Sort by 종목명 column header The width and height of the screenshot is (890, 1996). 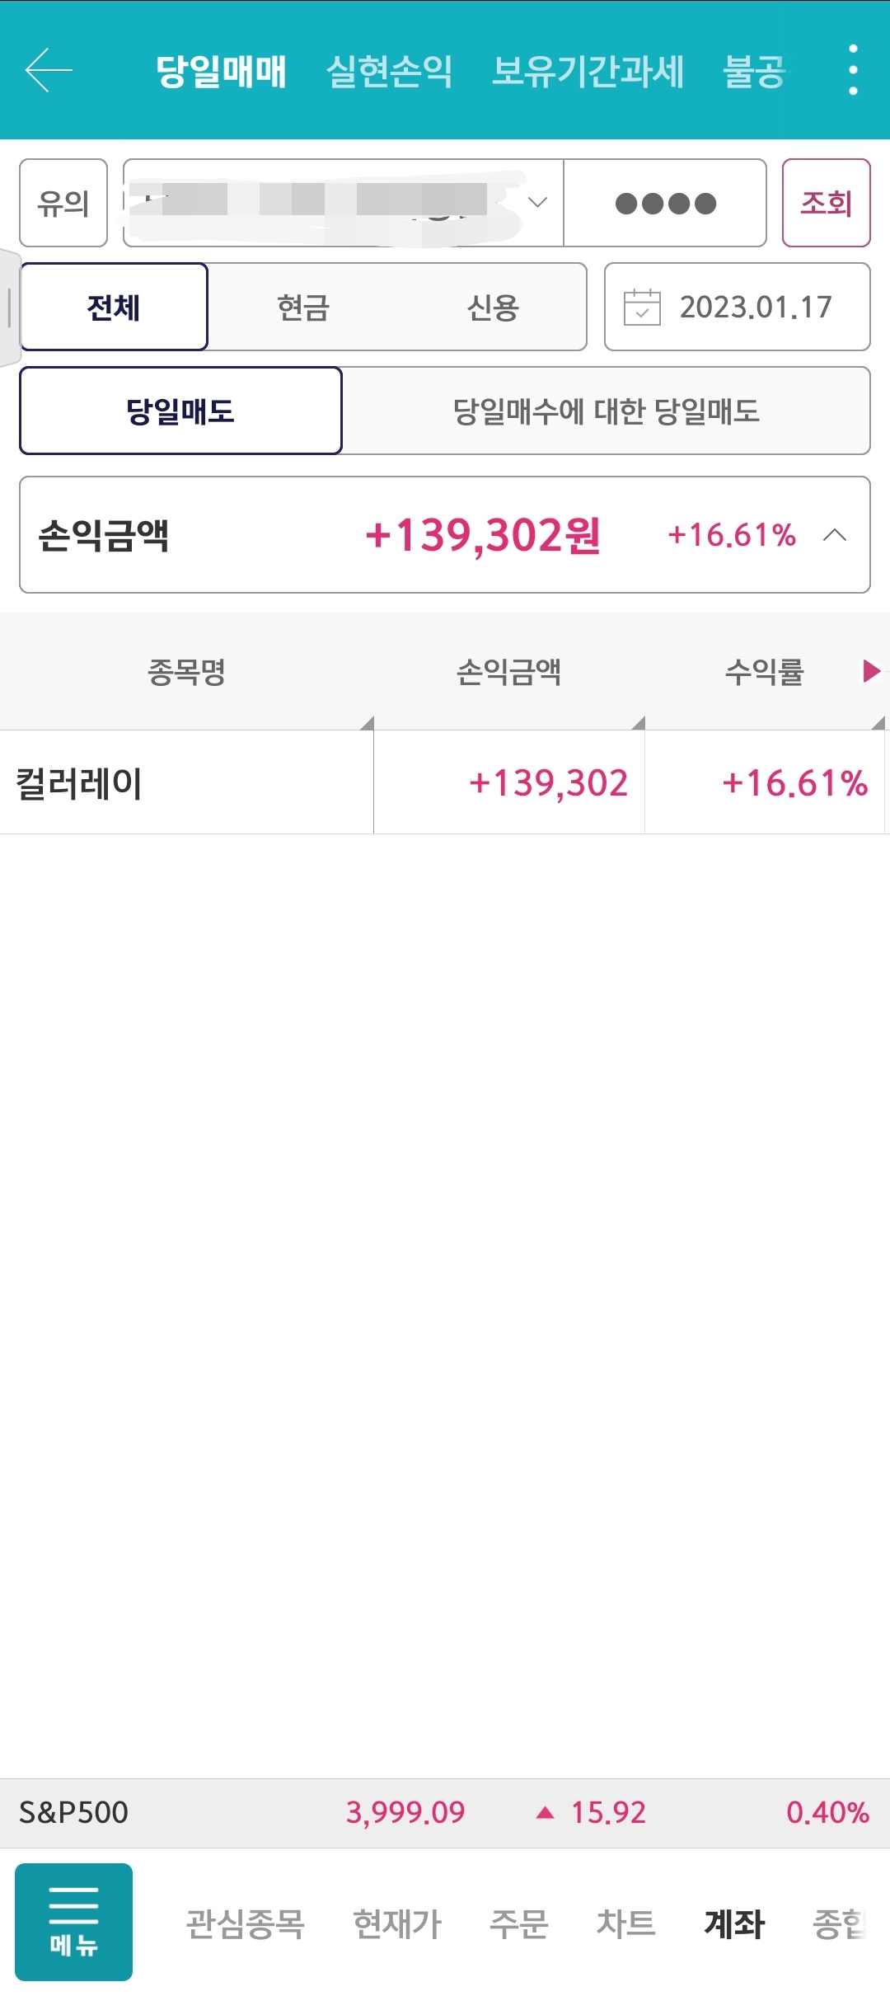[x=186, y=672]
